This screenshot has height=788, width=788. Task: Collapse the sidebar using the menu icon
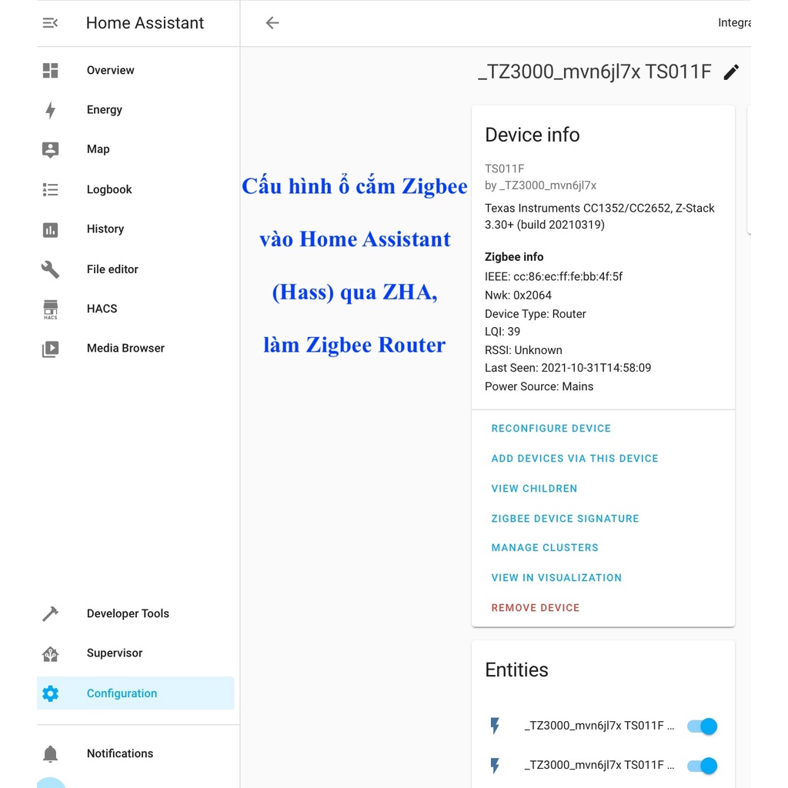pos(50,23)
